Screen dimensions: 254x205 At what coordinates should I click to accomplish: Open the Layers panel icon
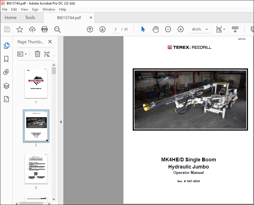[6, 86]
